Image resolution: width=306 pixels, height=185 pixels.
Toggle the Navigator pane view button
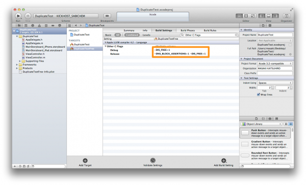pos(262,16)
